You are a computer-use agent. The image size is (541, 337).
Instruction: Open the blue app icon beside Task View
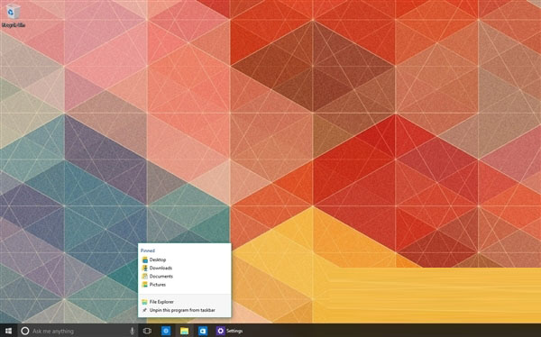[166, 331]
